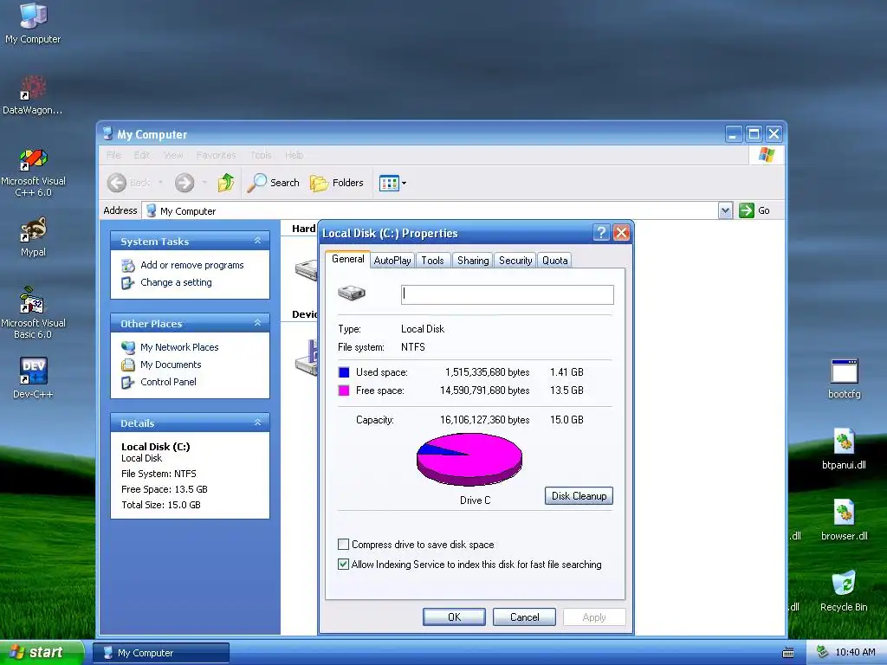Open the File menu in My Computer
Viewport: 887px width, 665px height.
pyautogui.click(x=113, y=155)
